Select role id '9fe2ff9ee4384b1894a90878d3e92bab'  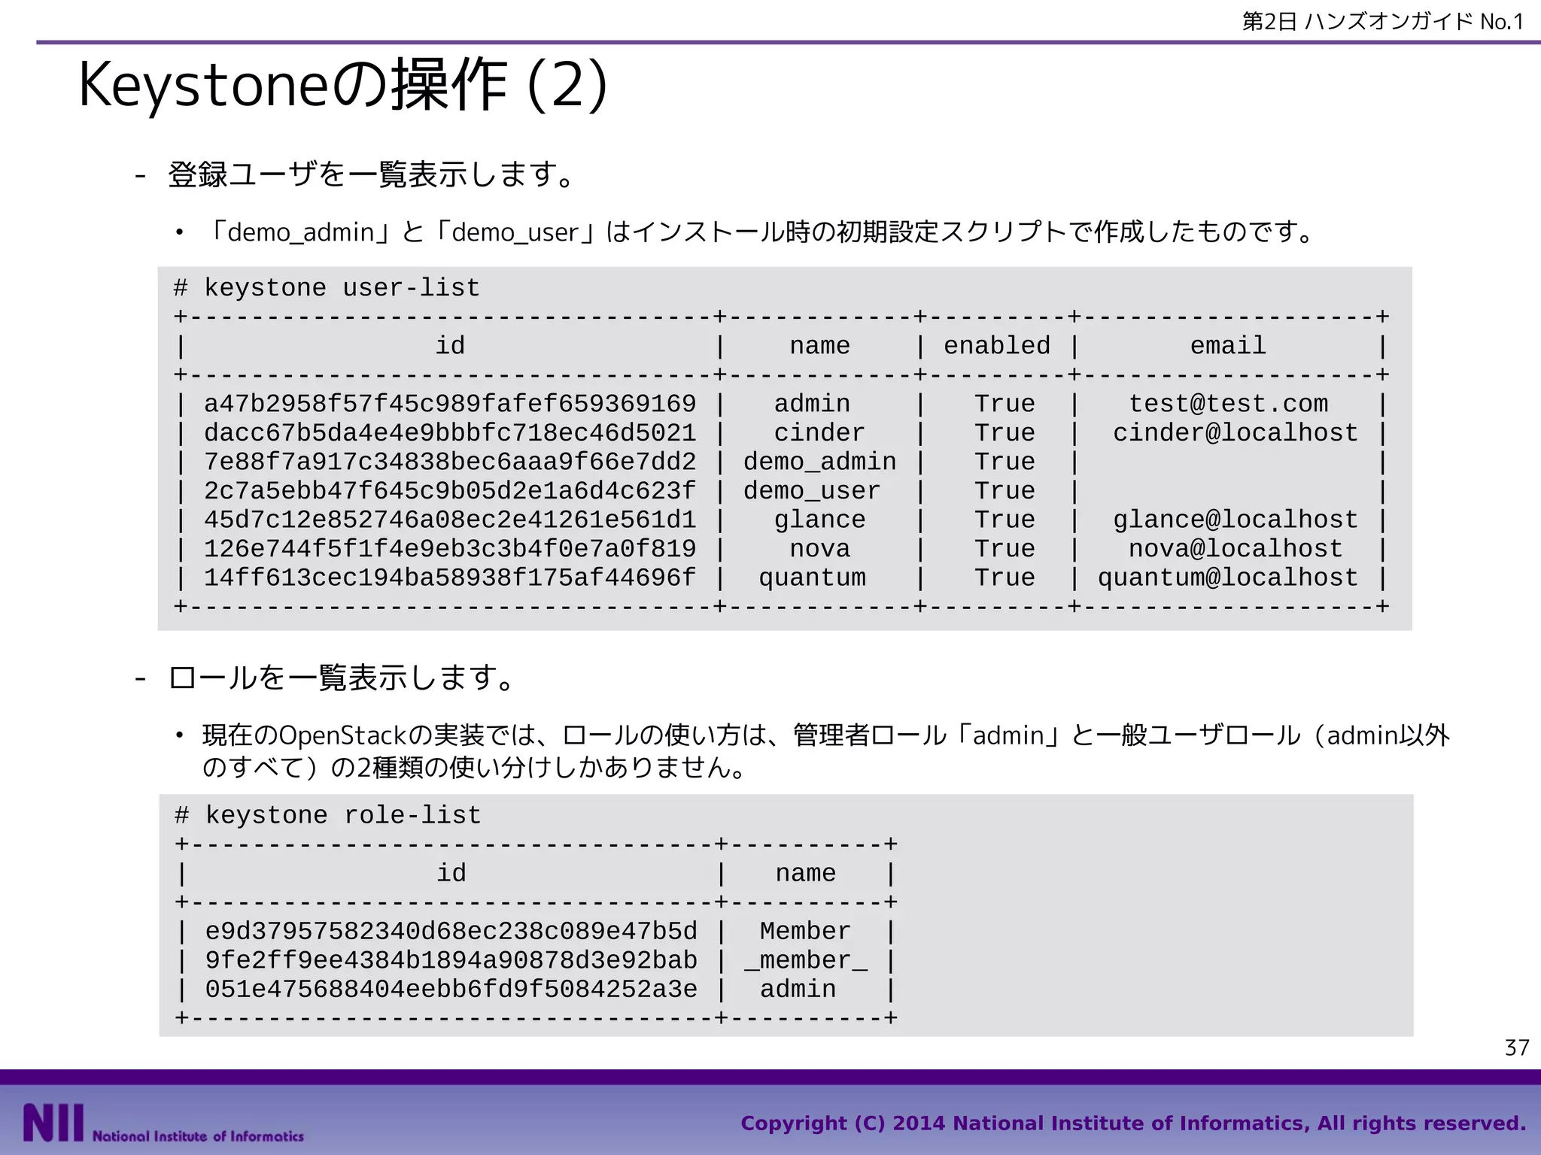tap(451, 960)
